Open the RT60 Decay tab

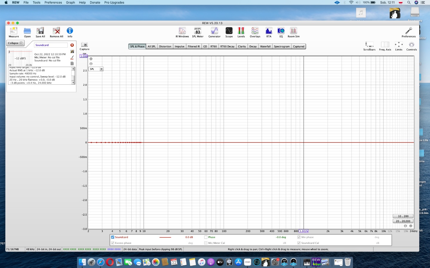click(x=227, y=46)
